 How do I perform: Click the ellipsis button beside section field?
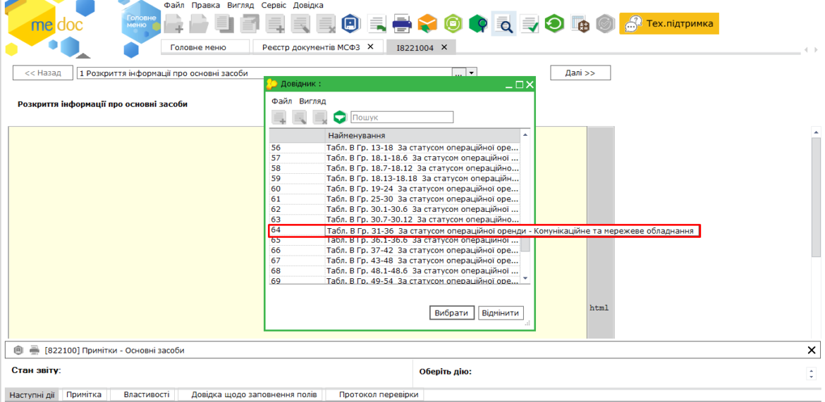coord(459,73)
